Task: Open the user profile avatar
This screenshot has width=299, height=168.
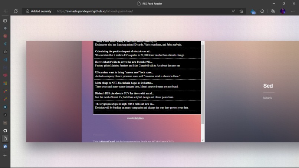Action: pyautogui.click(x=283, y=11)
